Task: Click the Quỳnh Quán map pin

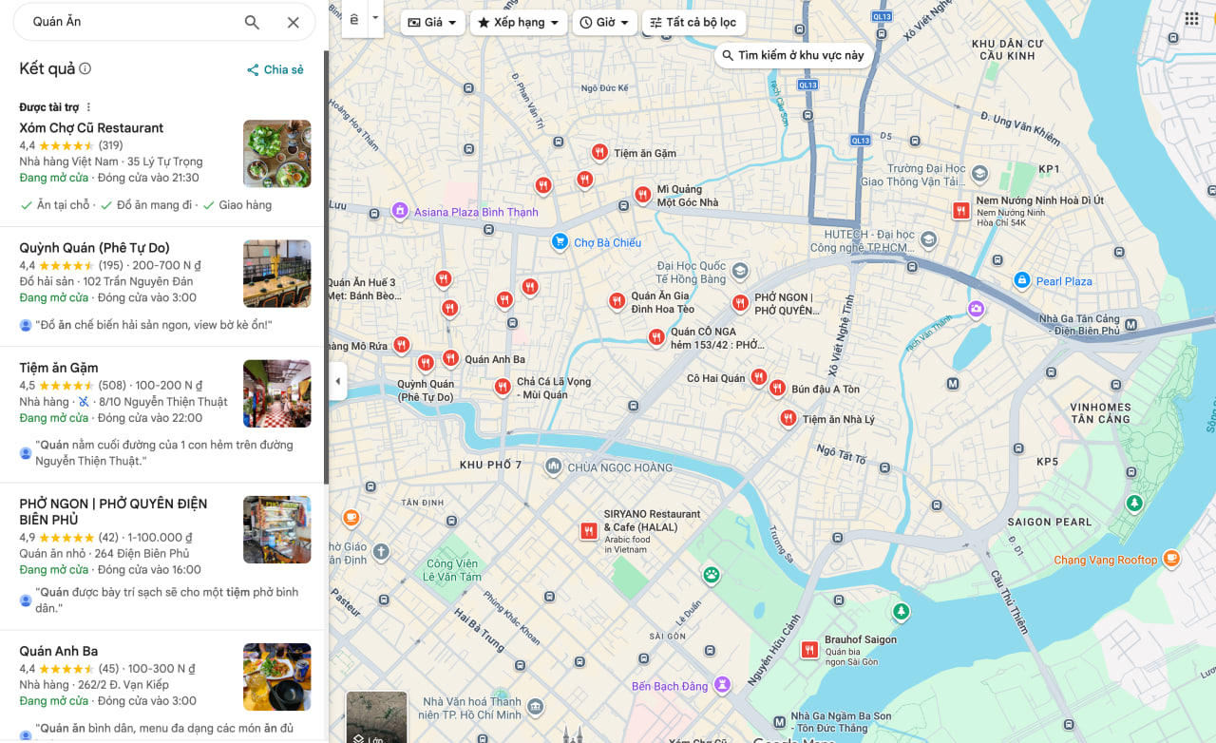Action: click(x=426, y=362)
